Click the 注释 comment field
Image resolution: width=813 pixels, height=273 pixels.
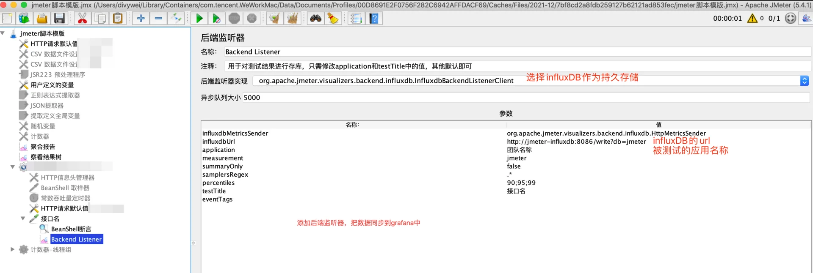517,66
